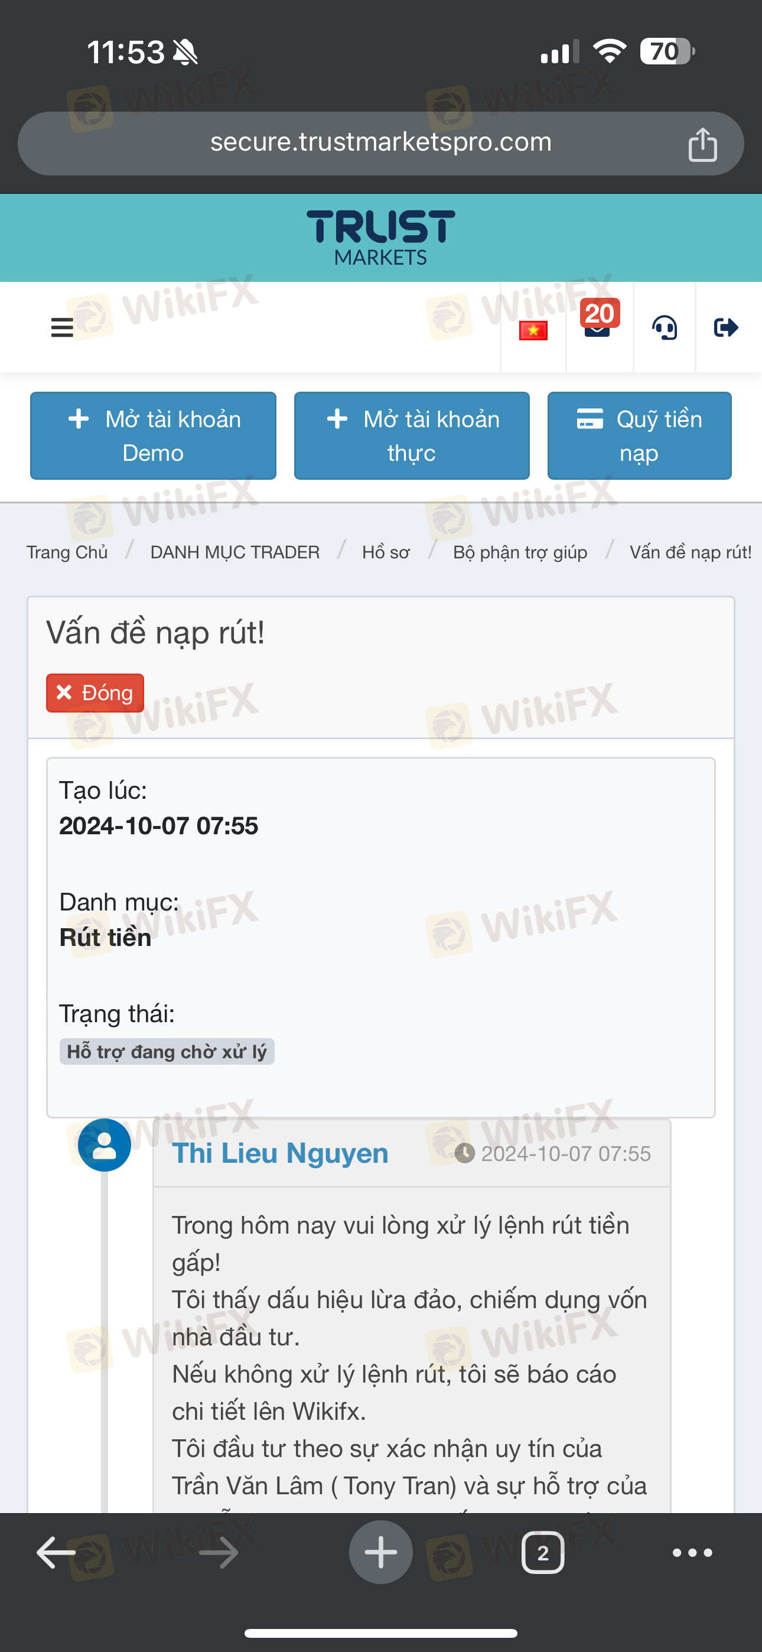Tap the share icon in address bar
The width and height of the screenshot is (762, 1652).
[702, 144]
